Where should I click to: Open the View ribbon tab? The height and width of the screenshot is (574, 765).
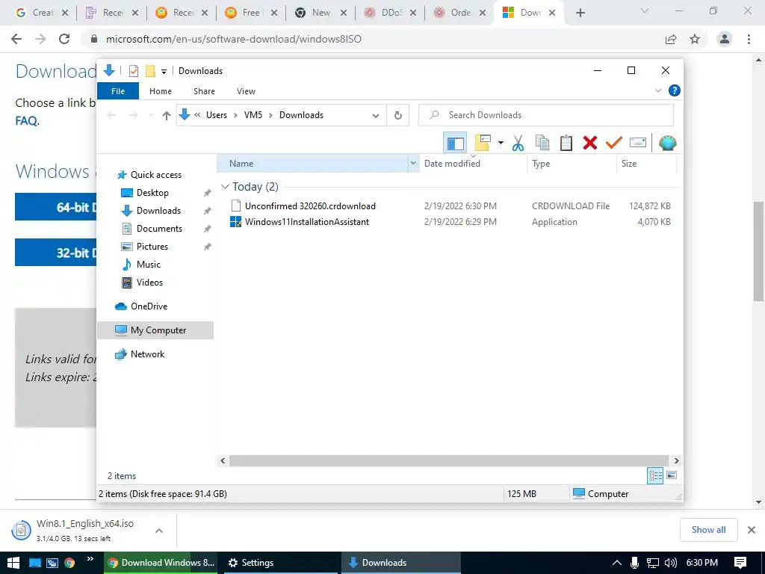246,91
